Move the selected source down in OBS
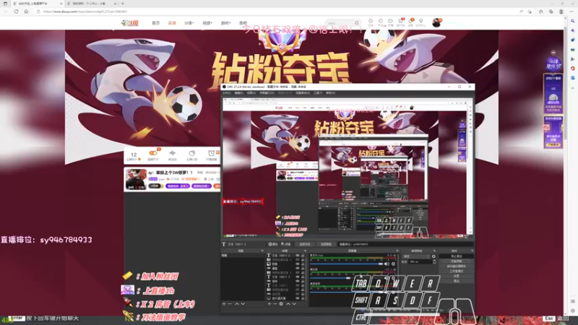Viewport: 578px width, 325px height. (x=294, y=304)
